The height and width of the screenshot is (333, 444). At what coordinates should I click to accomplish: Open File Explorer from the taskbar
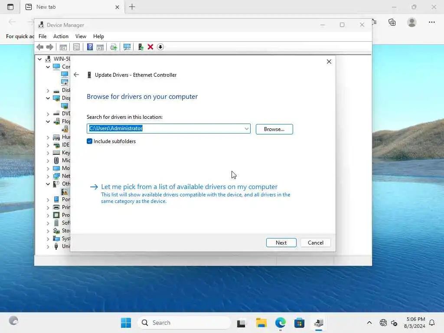(x=261, y=323)
